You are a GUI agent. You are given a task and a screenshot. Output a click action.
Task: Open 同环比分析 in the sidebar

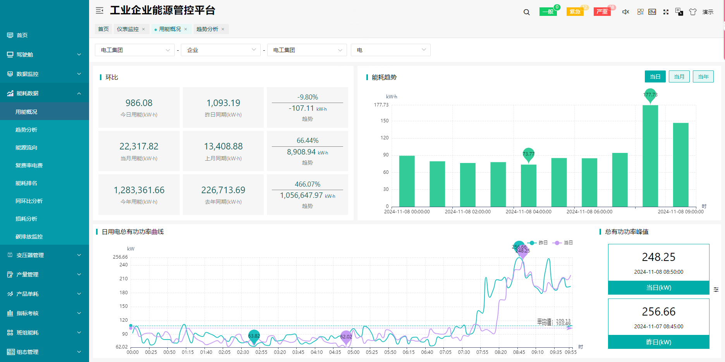pyautogui.click(x=45, y=201)
